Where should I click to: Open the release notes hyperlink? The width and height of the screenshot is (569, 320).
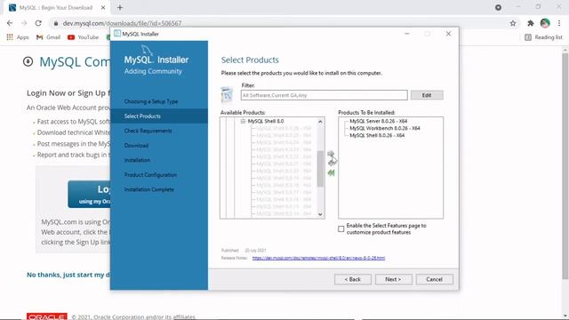coord(318,258)
